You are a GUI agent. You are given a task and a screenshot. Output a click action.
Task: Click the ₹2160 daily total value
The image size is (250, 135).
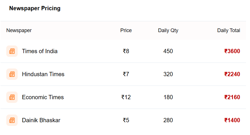232,97
